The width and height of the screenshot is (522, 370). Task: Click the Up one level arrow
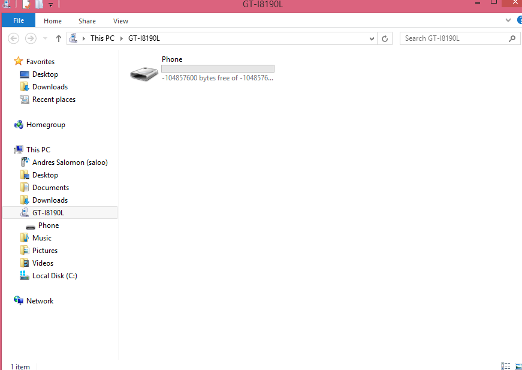point(58,38)
